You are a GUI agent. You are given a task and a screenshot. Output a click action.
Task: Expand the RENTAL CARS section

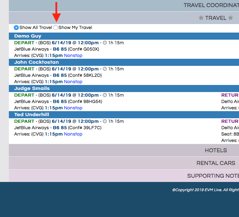(216, 163)
